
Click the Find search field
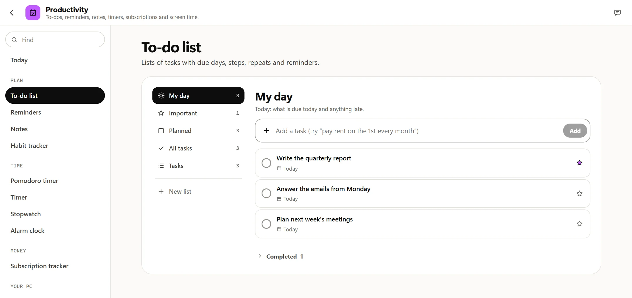55,39
